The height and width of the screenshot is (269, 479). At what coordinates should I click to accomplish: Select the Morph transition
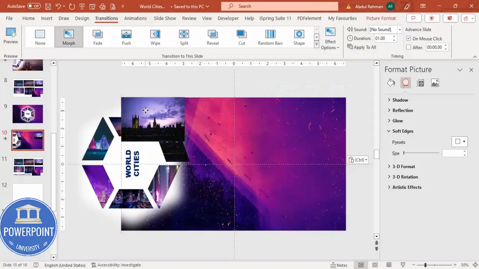coord(69,37)
